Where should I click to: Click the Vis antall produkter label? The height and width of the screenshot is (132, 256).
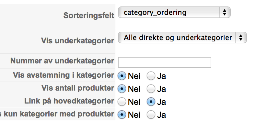coord(78,88)
